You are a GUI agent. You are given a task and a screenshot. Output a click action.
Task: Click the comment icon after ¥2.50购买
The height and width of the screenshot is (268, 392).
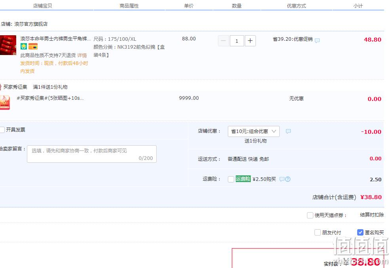coord(282,179)
